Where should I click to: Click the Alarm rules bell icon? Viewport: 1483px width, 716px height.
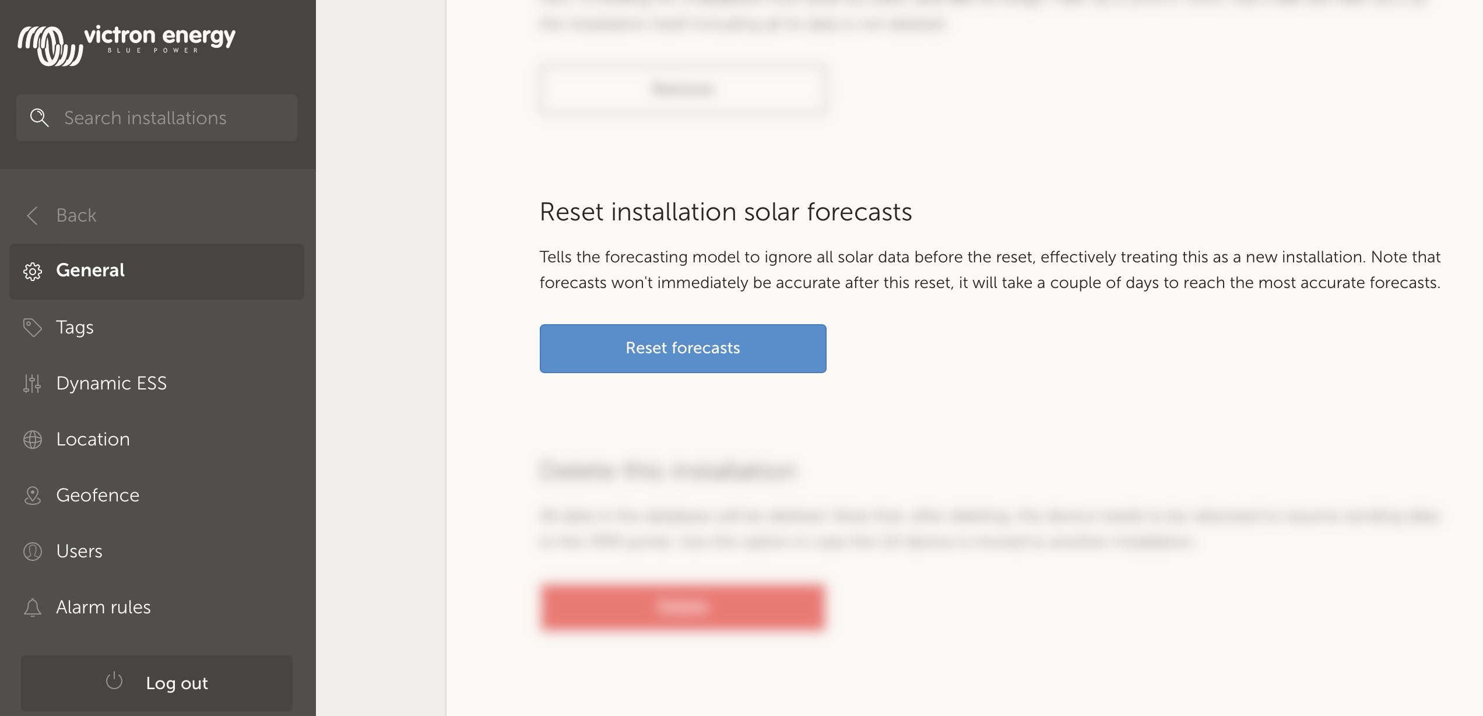click(31, 606)
